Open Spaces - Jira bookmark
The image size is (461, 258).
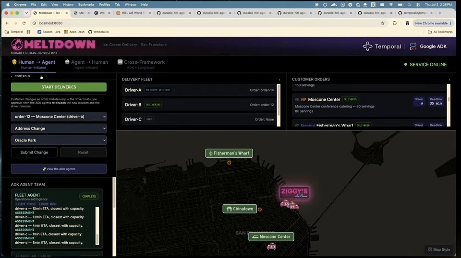49,32
